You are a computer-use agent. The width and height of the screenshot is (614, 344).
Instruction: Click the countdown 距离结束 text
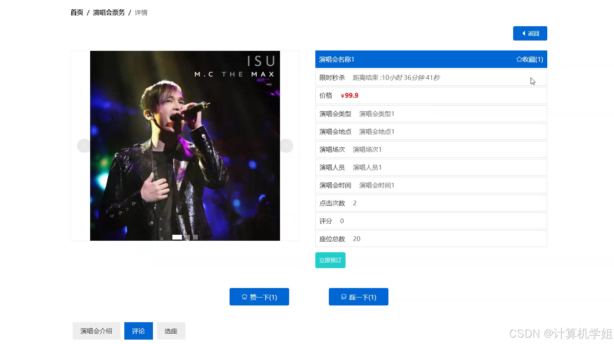396,78
